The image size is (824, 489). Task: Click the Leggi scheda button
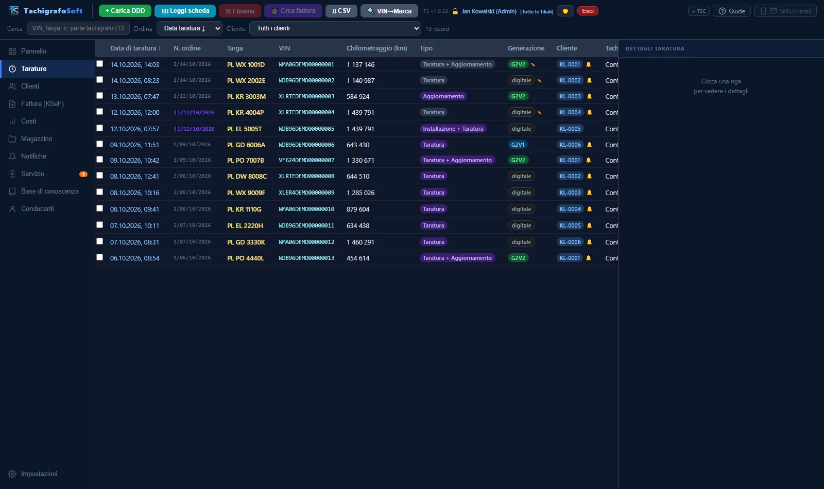[185, 11]
